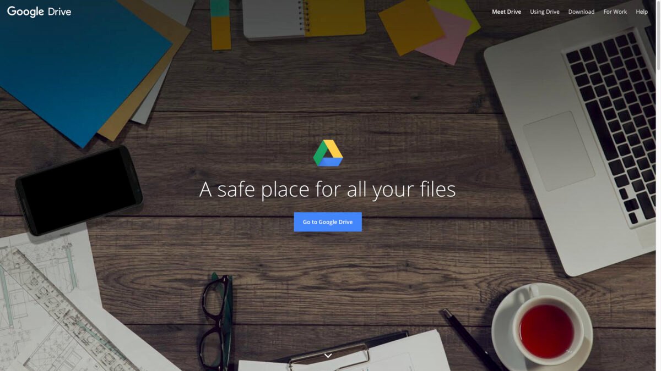
Task: Open the For Work page
Action: [615, 11]
